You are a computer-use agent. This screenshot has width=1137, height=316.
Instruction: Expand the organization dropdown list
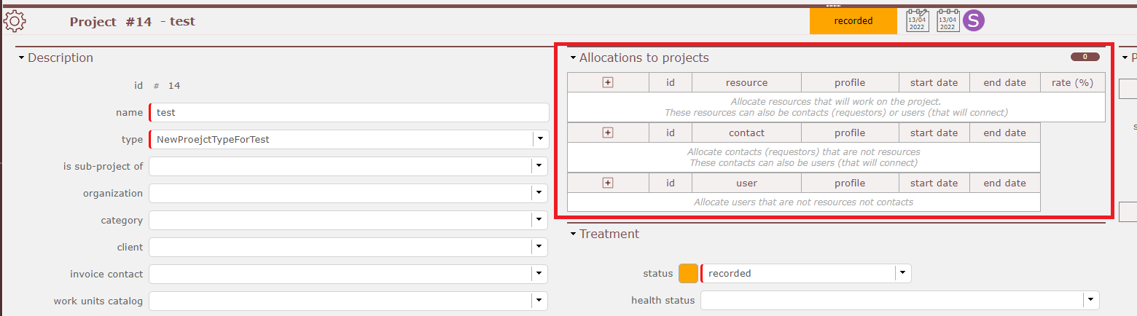click(539, 193)
